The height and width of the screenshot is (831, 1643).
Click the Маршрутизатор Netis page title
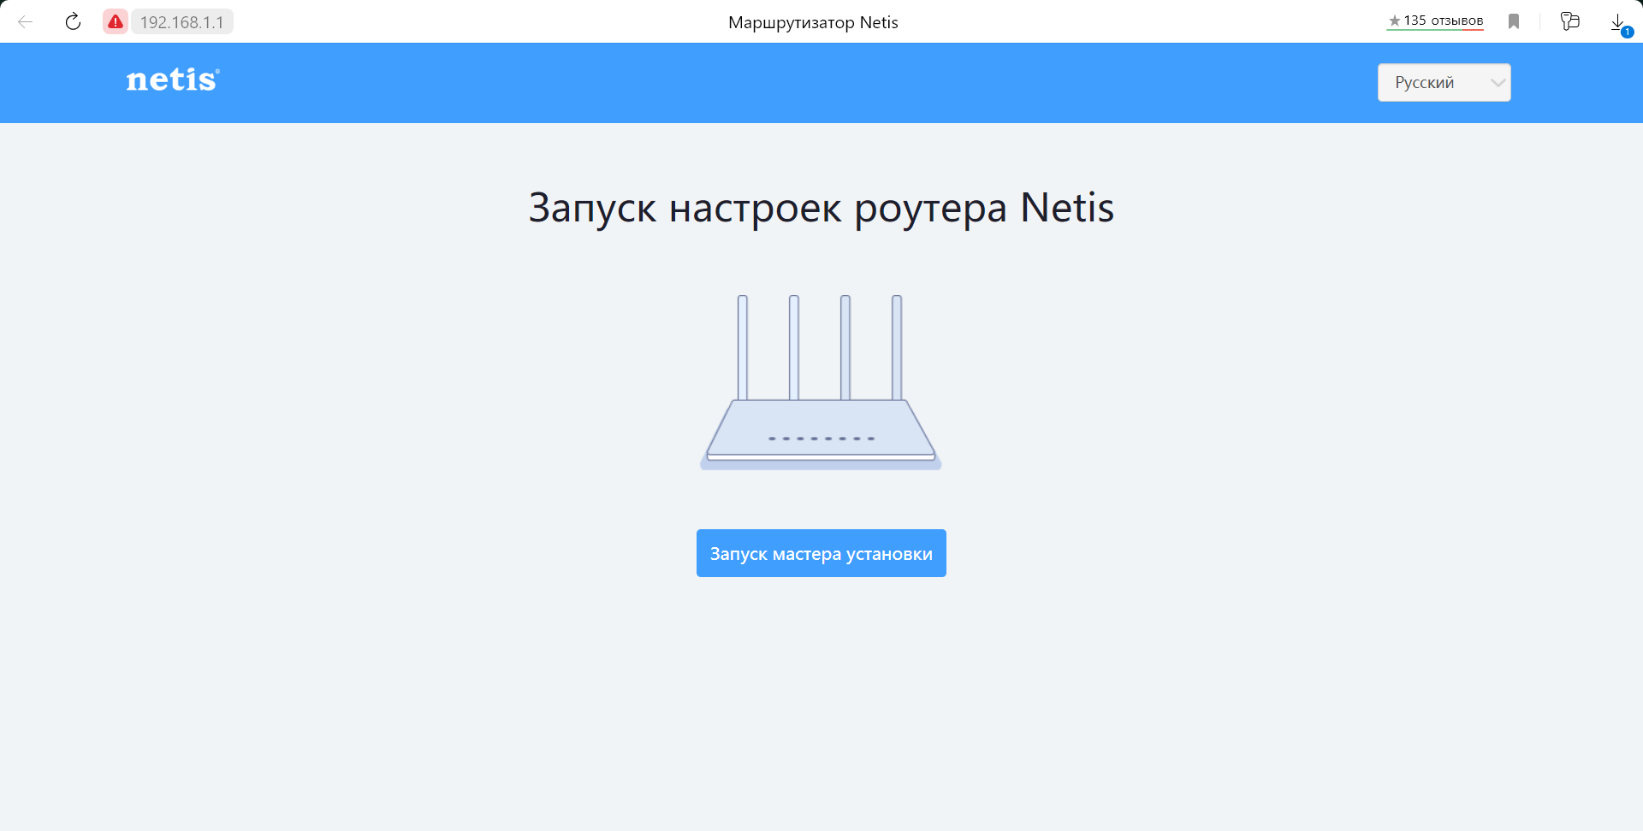pos(813,22)
